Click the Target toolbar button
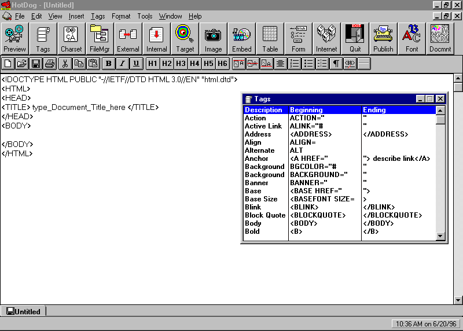Screen dimensions: 463x331 pos(185,39)
